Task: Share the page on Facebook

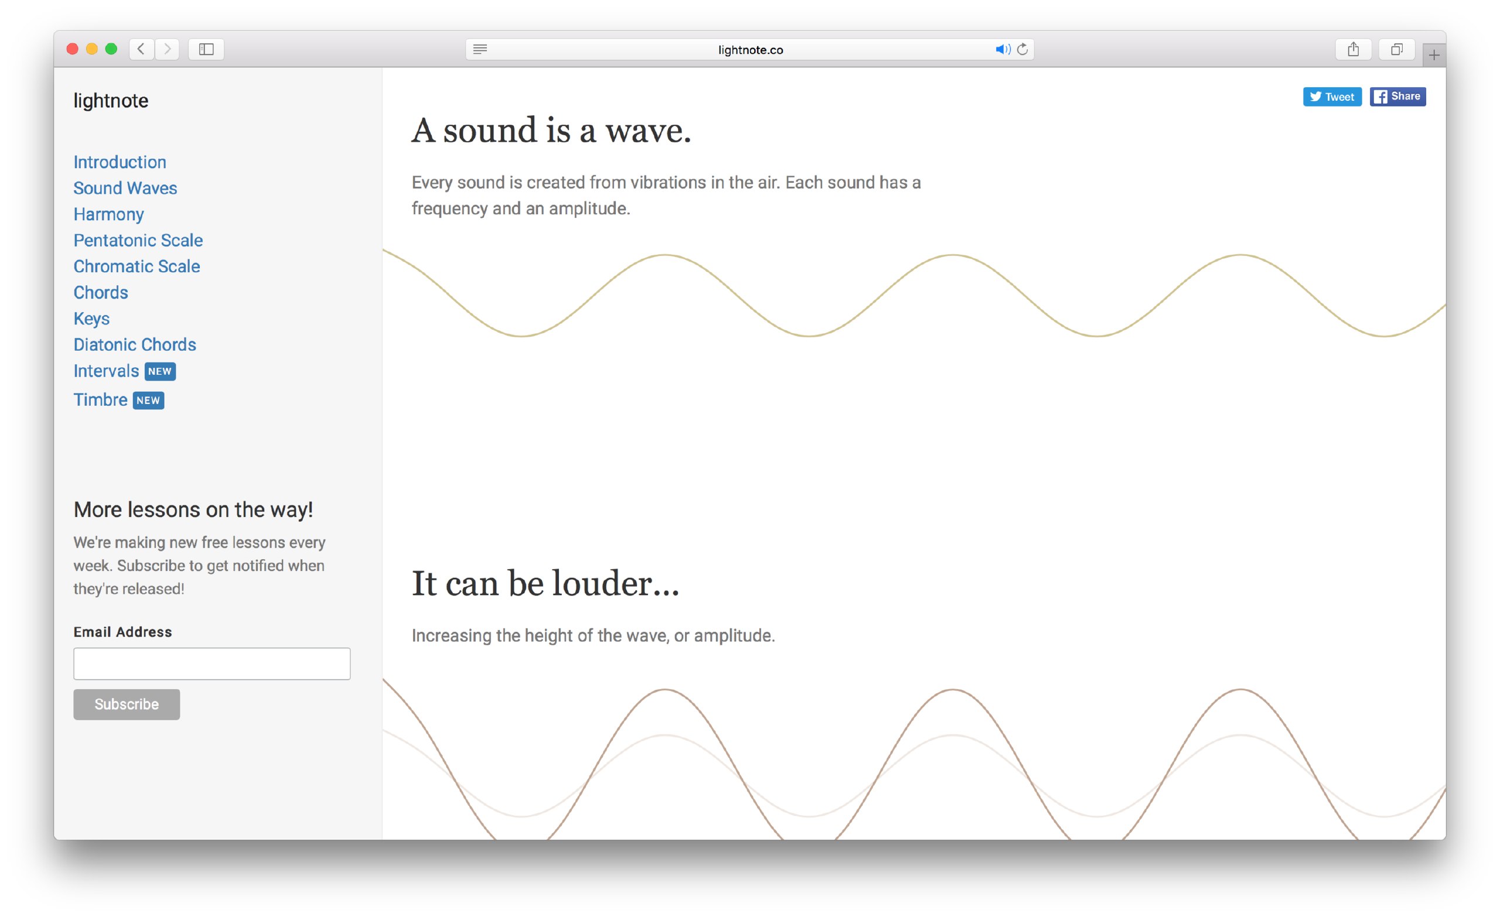Action: [1397, 96]
